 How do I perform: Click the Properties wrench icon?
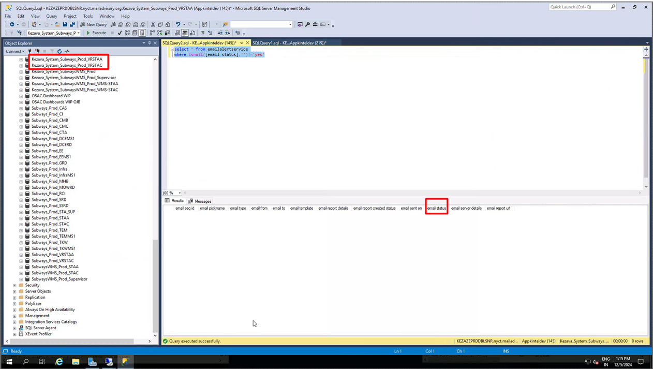pyautogui.click(x=307, y=24)
